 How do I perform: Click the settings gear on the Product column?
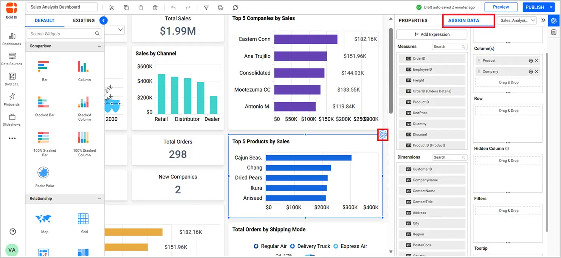click(x=531, y=61)
